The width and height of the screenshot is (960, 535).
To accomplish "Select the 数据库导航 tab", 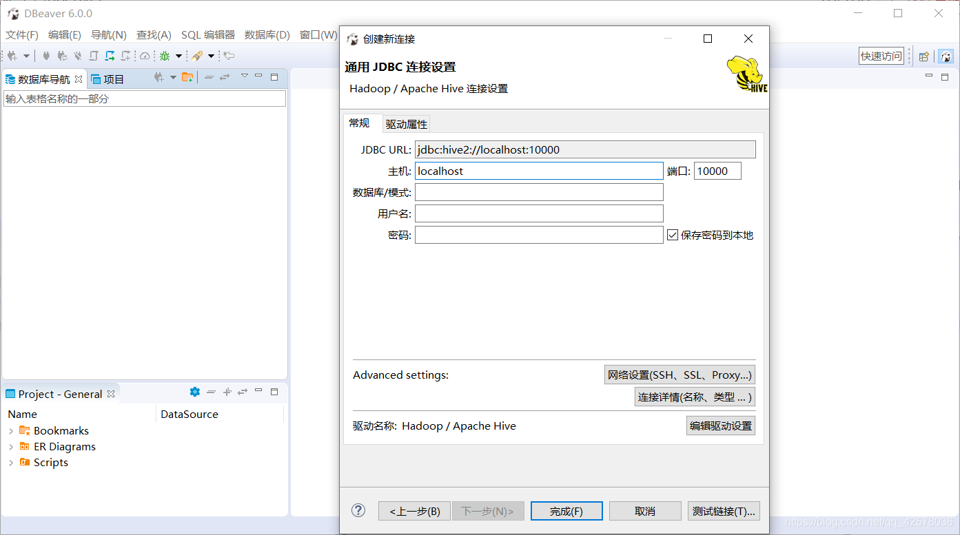I will [43, 79].
